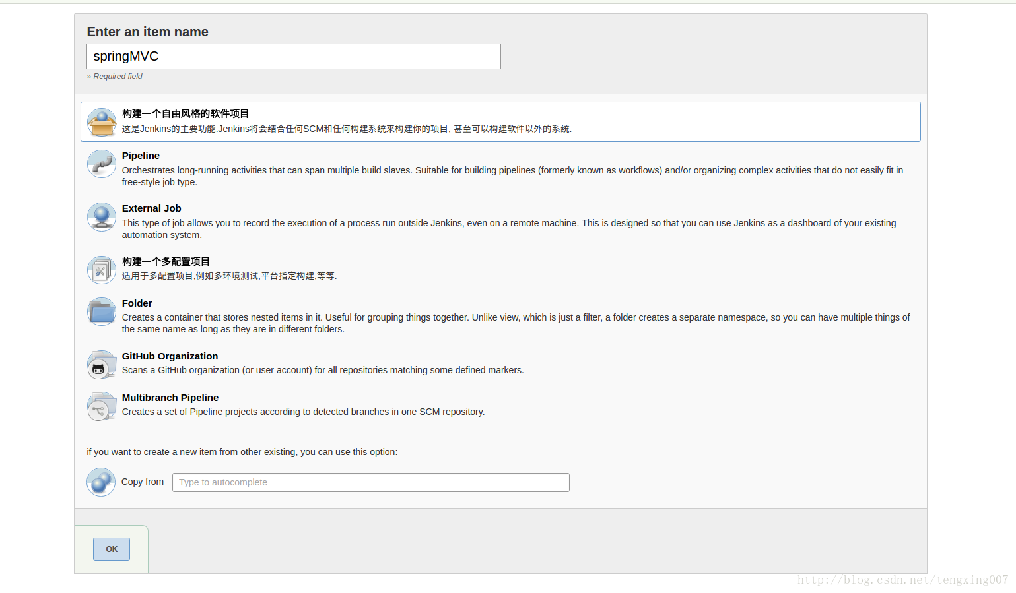Click the Multibranch Pipeline icon
This screenshot has width=1016, height=593.
(102, 406)
